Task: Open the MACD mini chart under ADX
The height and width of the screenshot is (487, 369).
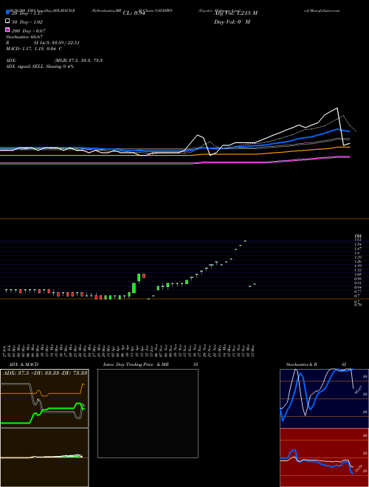Action: (44, 457)
